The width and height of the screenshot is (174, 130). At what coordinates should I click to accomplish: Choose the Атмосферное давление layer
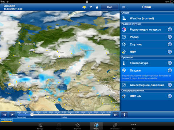(x=147, y=85)
